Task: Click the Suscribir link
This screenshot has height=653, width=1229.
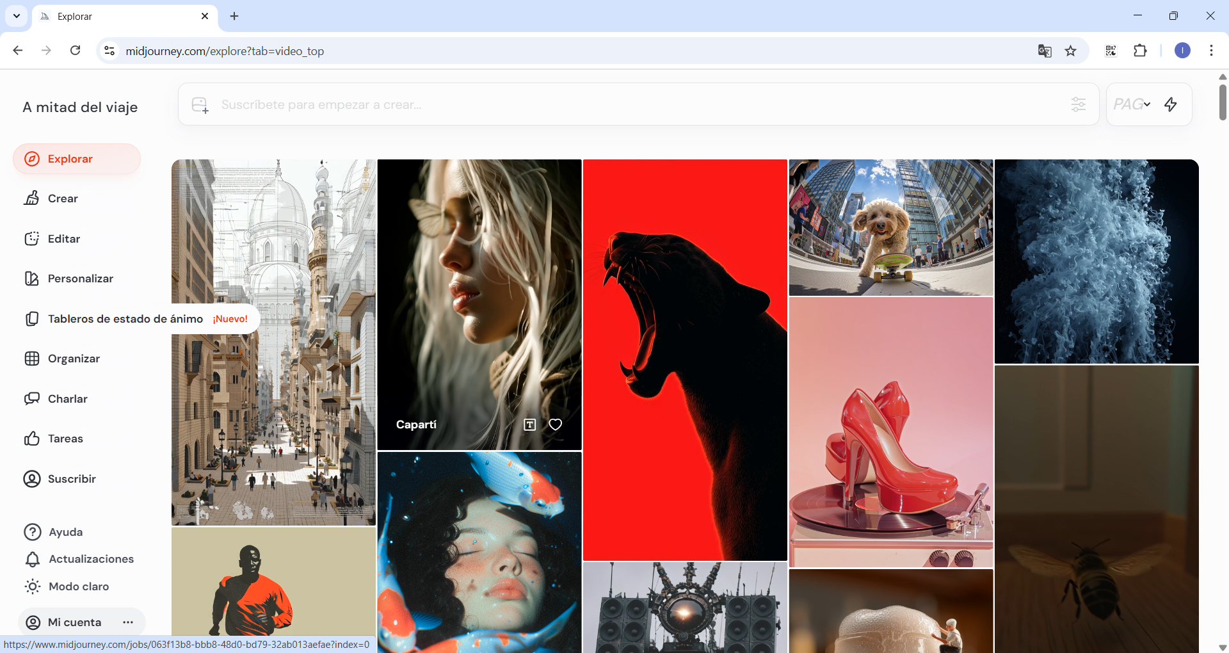Action: (72, 479)
